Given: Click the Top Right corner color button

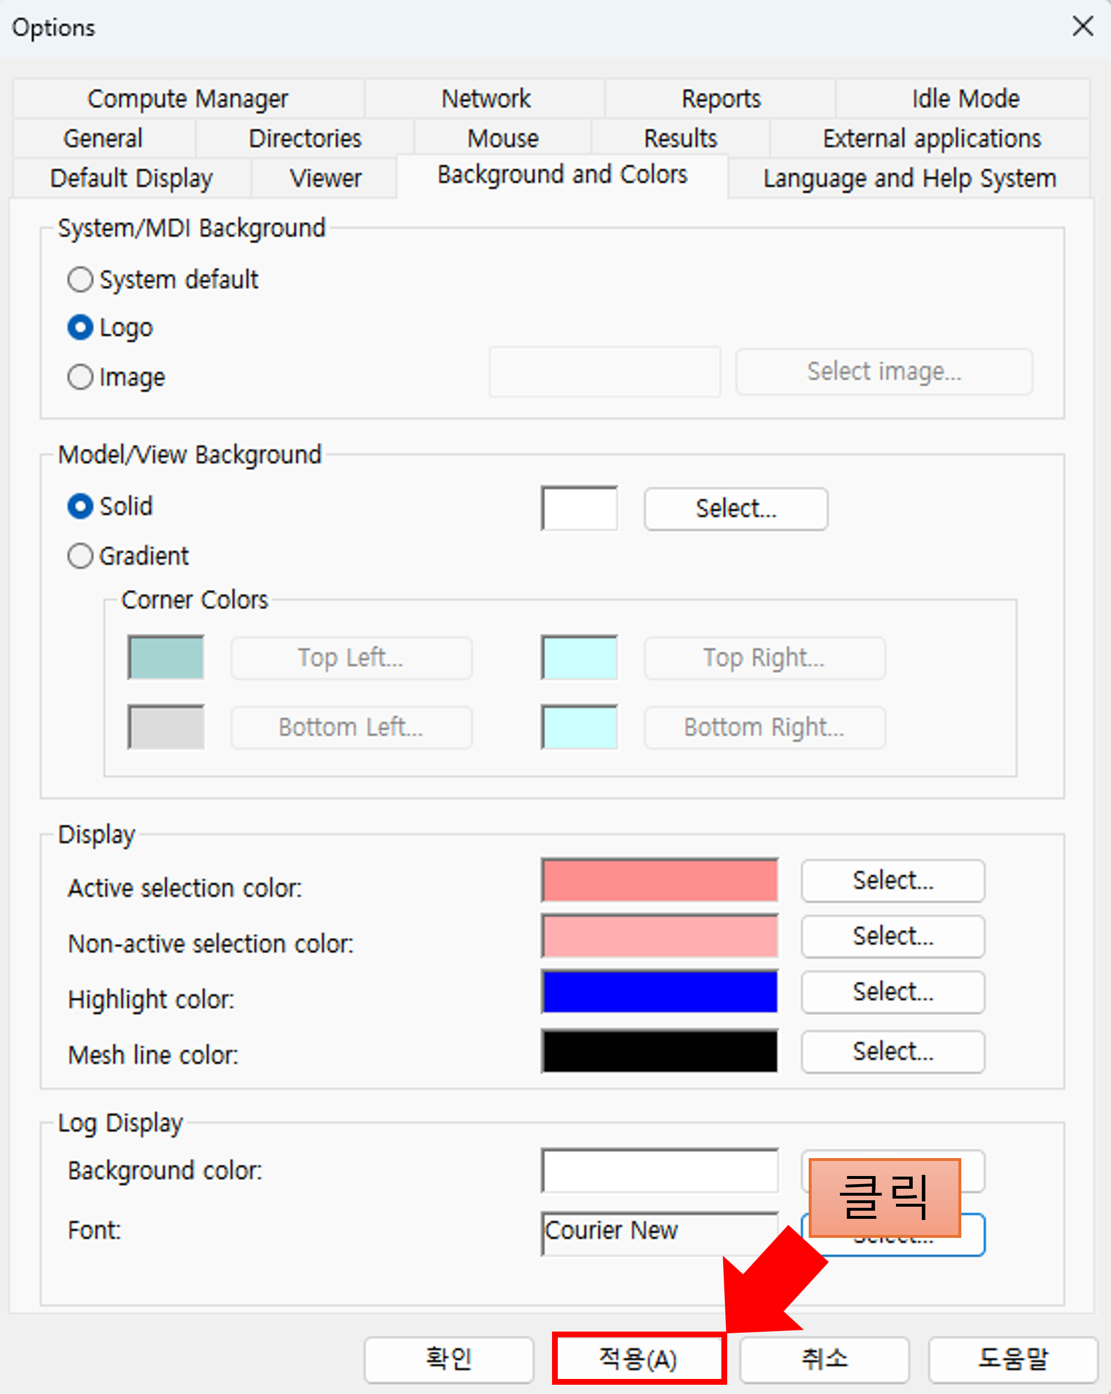Looking at the screenshot, I should (x=764, y=658).
